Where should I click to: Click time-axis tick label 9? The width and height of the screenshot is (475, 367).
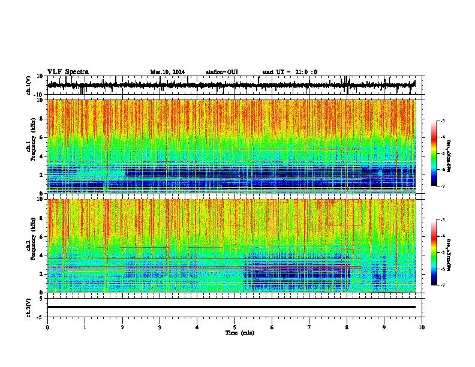click(384, 327)
